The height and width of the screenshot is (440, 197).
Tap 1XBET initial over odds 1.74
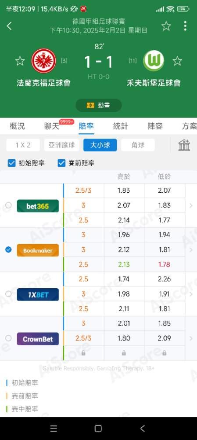pos(124,279)
